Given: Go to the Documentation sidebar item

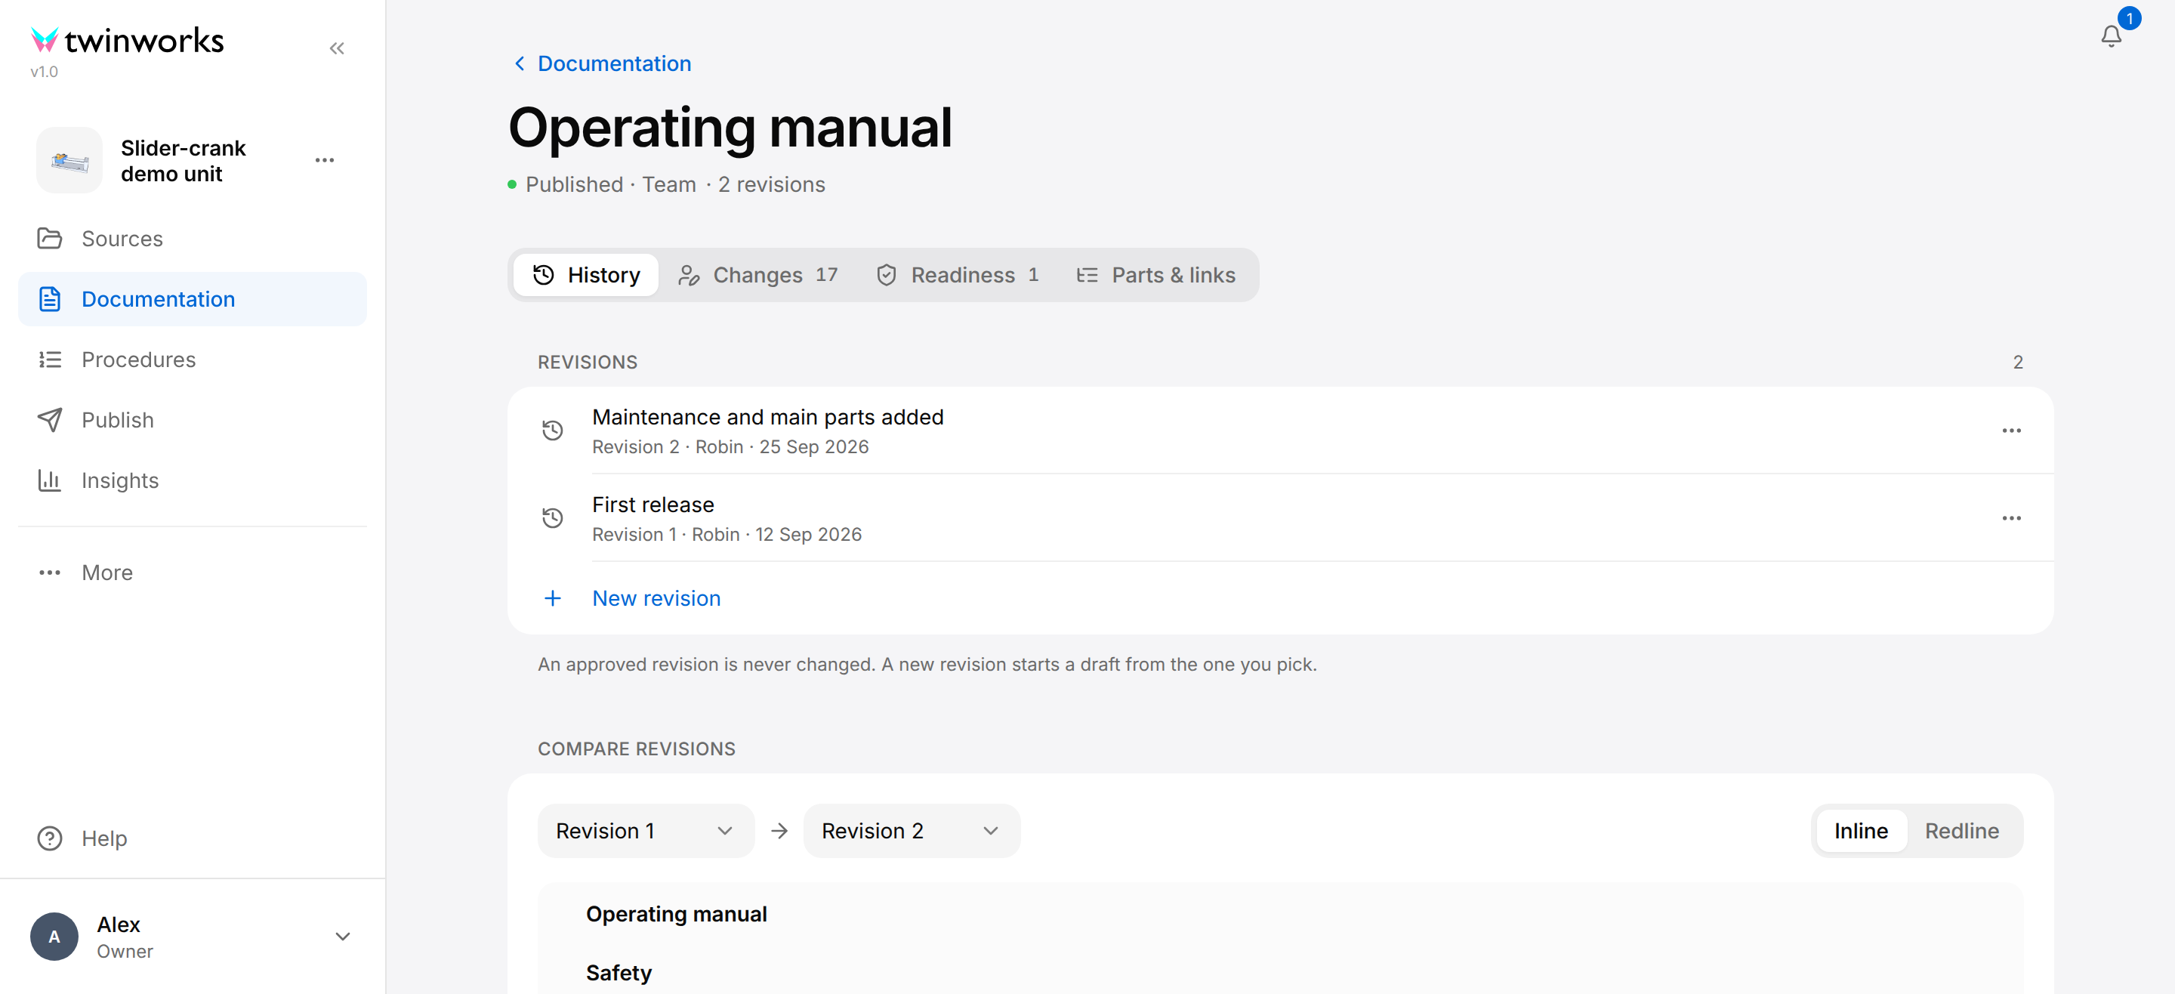Looking at the screenshot, I should pyautogui.click(x=193, y=299).
